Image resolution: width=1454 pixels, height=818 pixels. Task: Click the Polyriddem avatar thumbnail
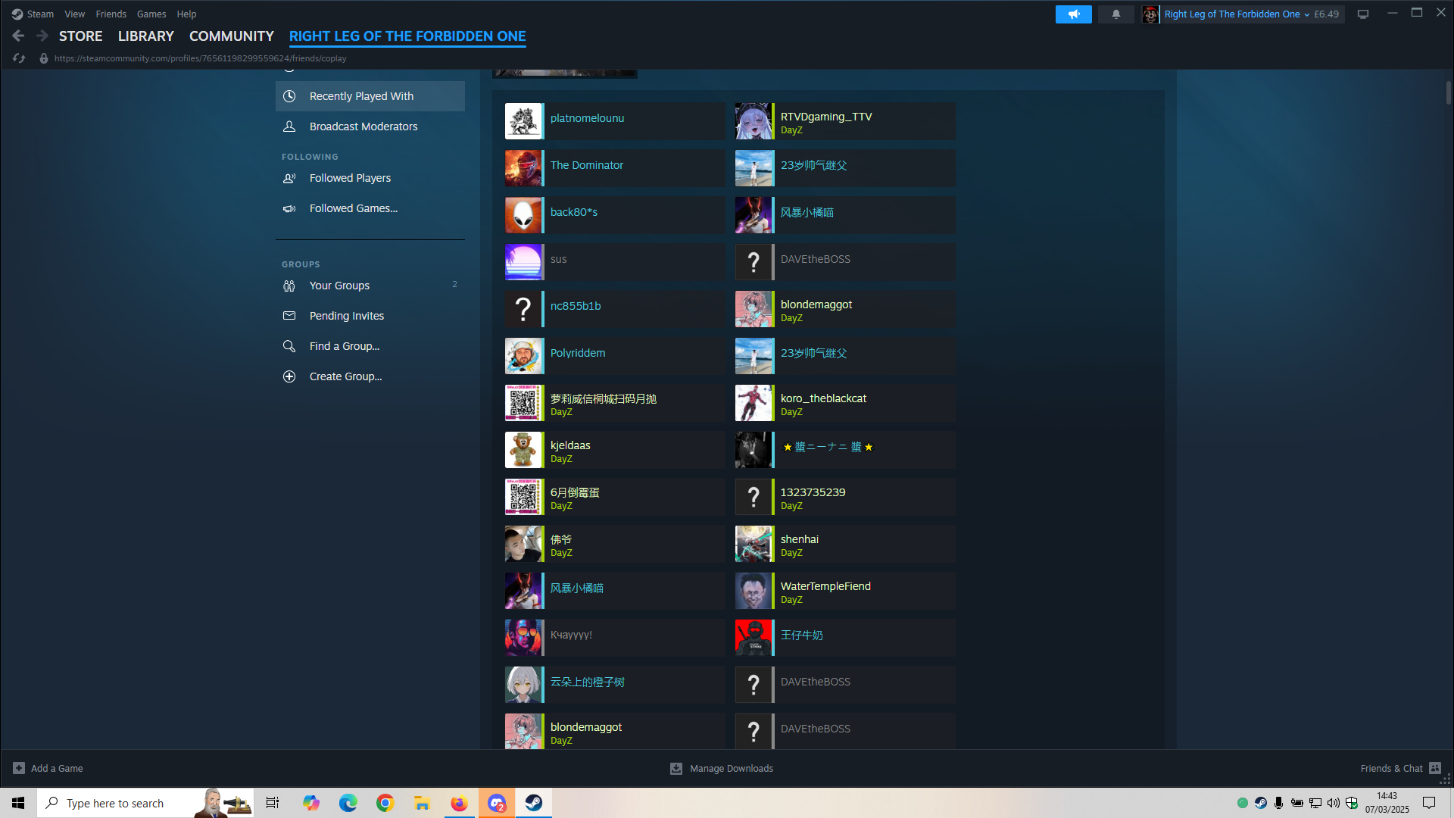pyautogui.click(x=523, y=356)
